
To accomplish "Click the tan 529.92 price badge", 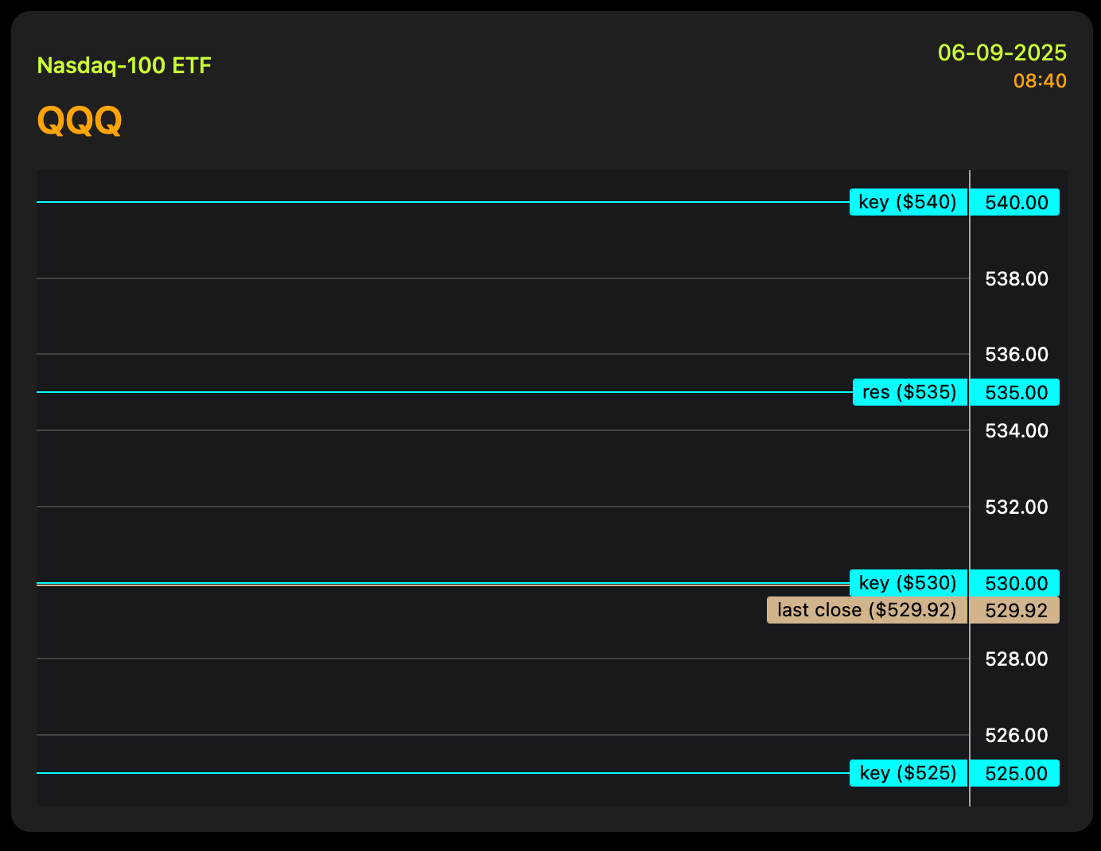I will [x=1016, y=610].
